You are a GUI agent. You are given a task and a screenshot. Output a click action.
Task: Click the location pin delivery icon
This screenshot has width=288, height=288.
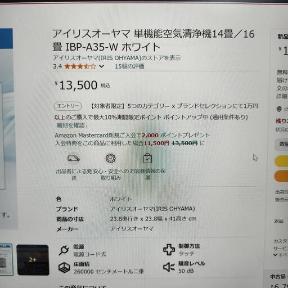(279, 109)
